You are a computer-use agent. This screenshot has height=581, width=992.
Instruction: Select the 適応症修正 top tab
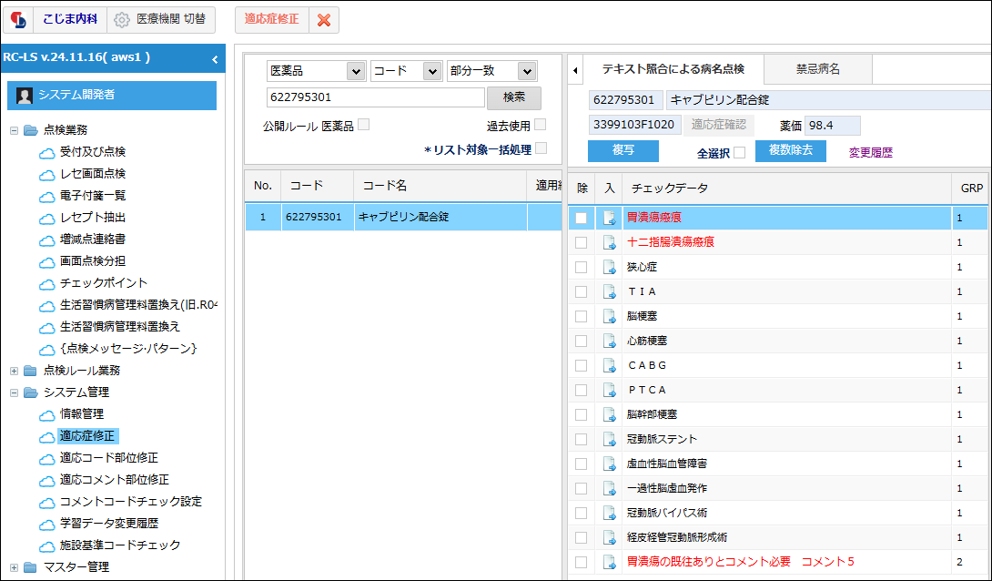pyautogui.click(x=272, y=20)
